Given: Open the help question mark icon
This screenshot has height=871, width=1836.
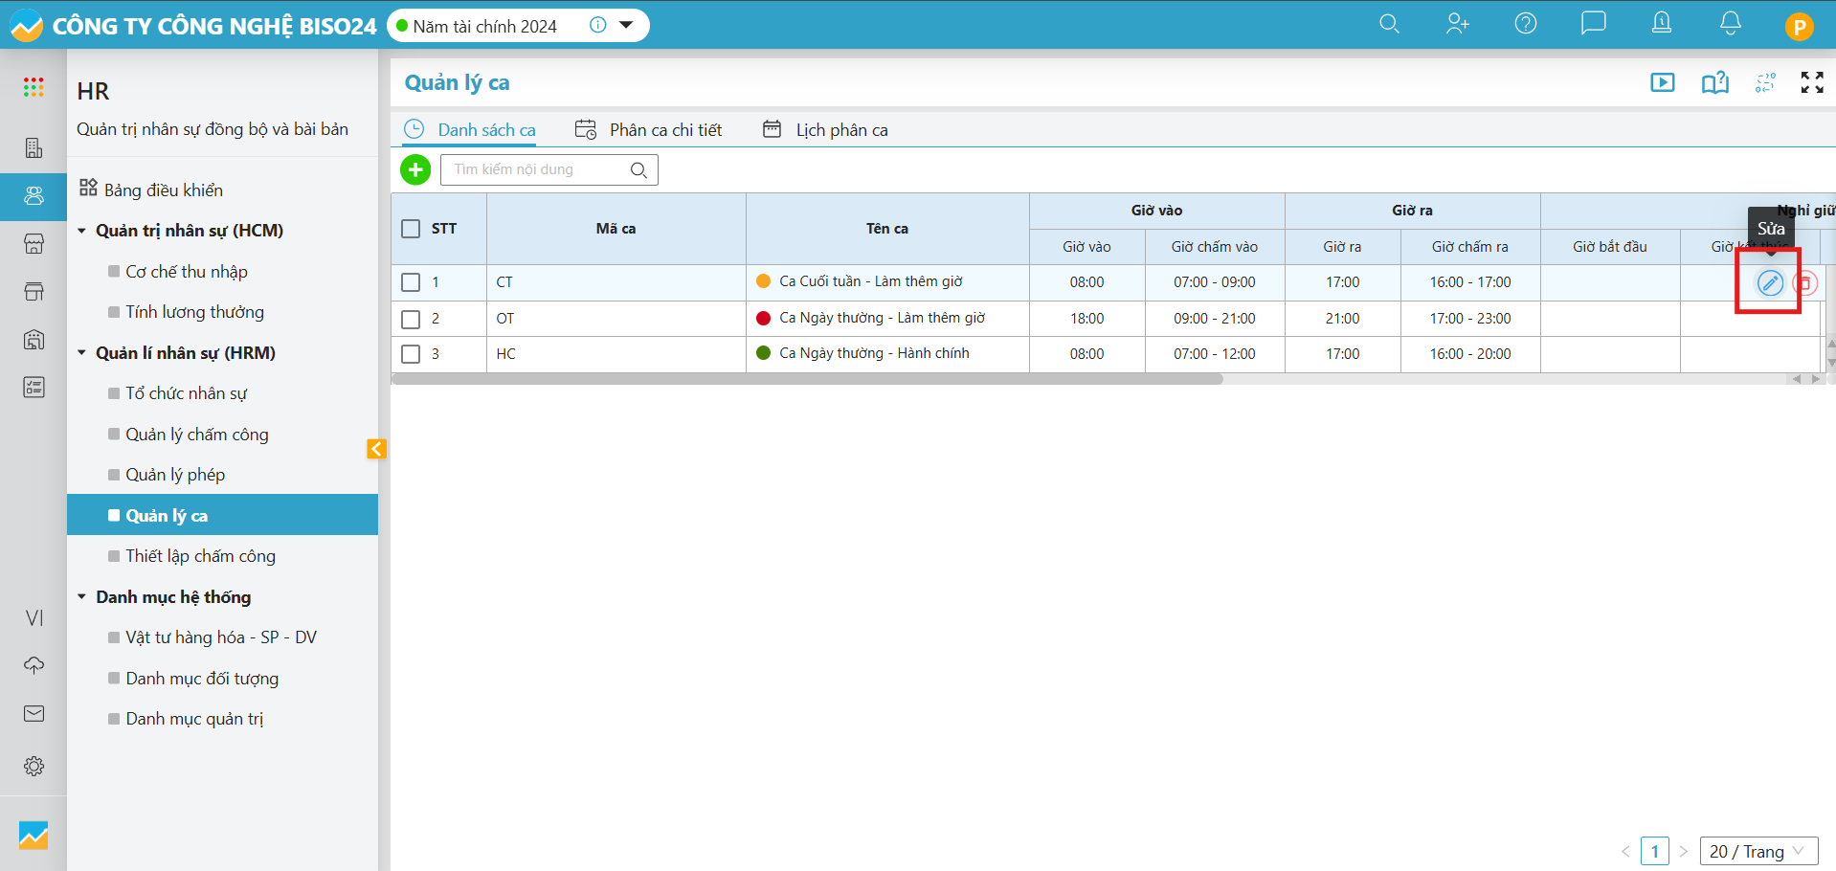Looking at the screenshot, I should 1525,24.
